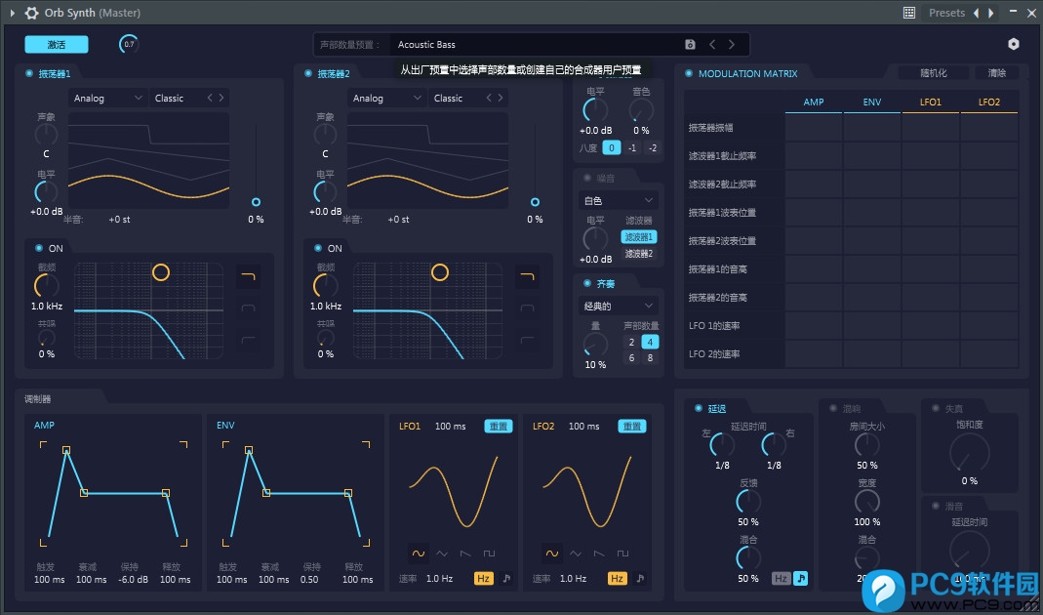Screen dimensions: 1043x615
Task: Choose sine waveform for LFO2
Action: pos(552,553)
